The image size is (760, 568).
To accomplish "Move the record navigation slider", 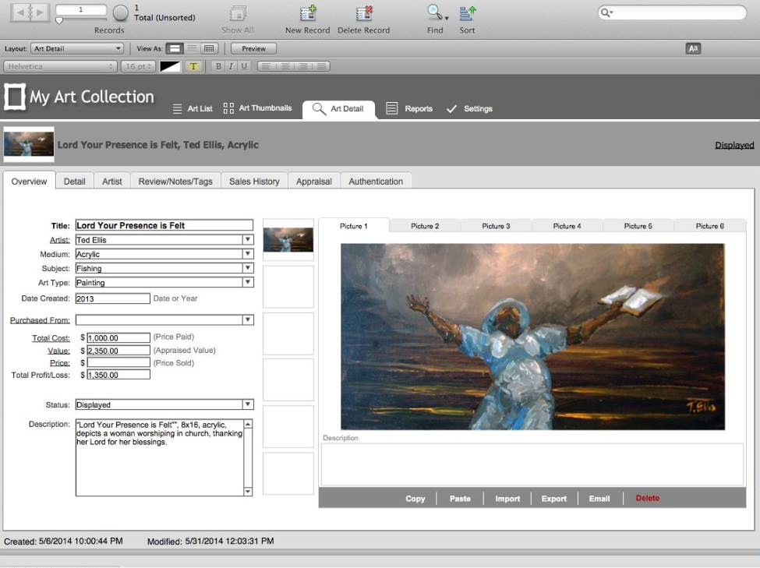I will pyautogui.click(x=59, y=20).
